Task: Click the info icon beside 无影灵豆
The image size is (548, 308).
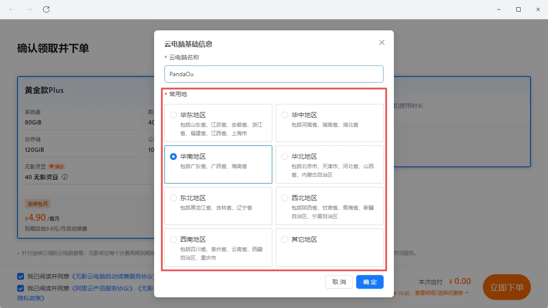Action: pyautogui.click(x=65, y=177)
